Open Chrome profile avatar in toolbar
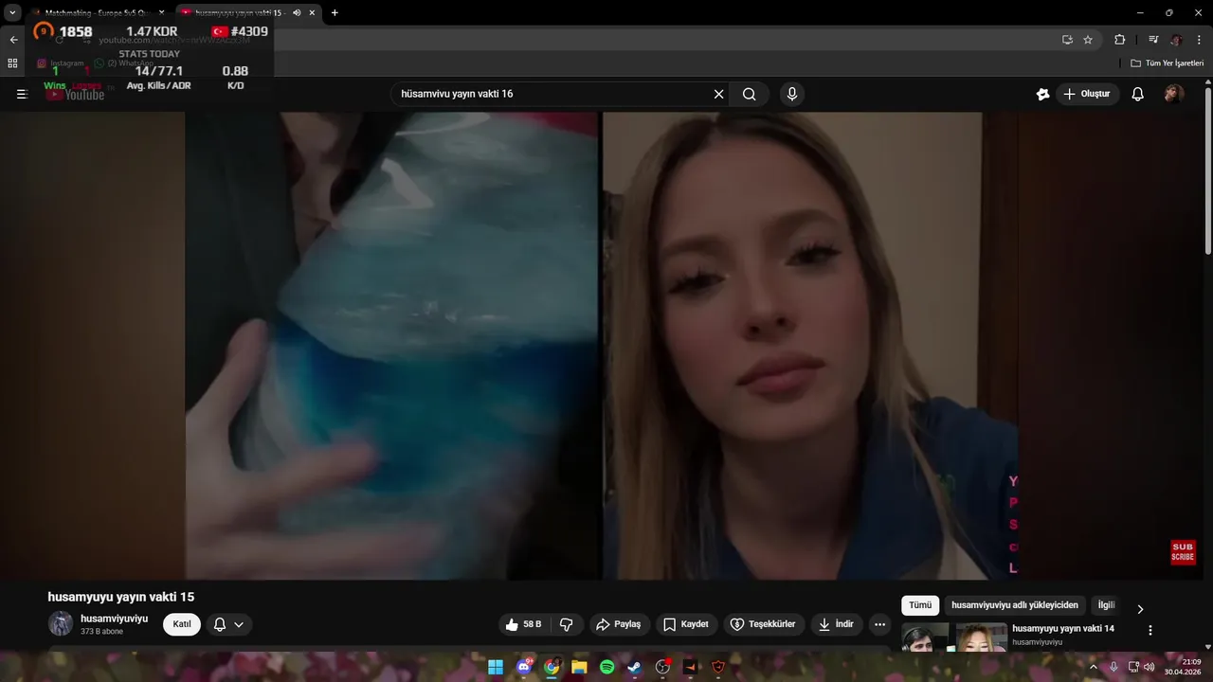Screen dimensions: 1213x682 point(1176,40)
